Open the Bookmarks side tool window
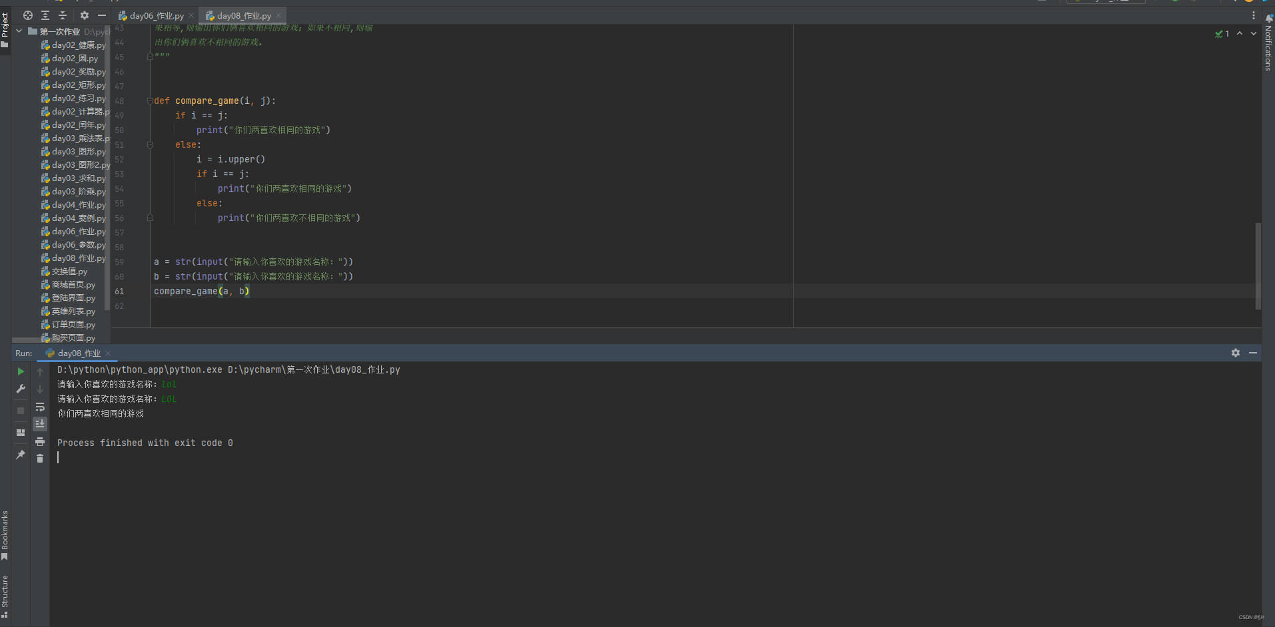Screen dimensions: 1275x627 (5, 536)
